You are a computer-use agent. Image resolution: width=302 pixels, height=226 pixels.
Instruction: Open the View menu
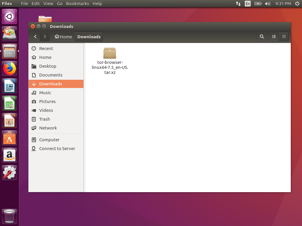pos(48,4)
